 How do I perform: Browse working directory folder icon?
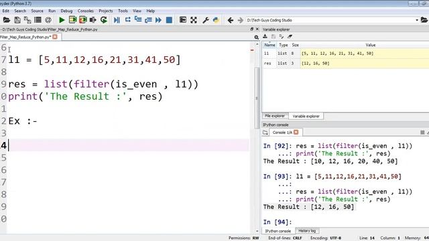click(424, 20)
